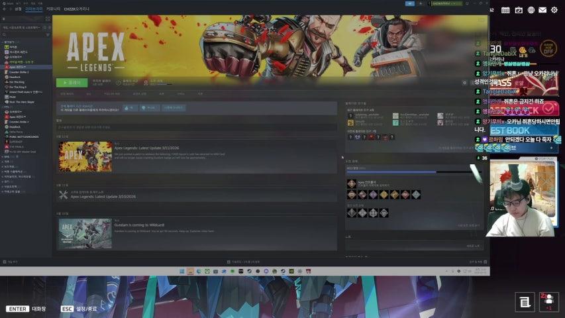Open the overlay globe icon

pyautogui.click(x=531, y=10)
